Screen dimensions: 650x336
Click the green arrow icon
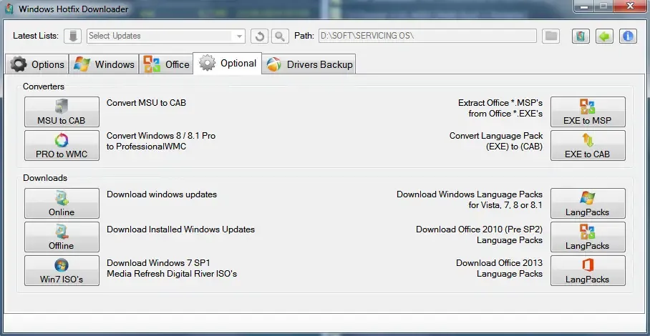click(604, 36)
